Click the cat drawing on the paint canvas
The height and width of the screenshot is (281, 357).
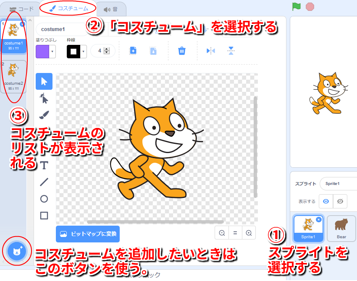click(x=157, y=149)
